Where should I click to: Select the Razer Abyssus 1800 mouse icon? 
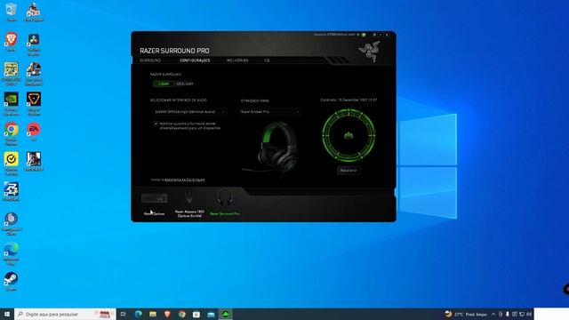pyautogui.click(x=189, y=198)
